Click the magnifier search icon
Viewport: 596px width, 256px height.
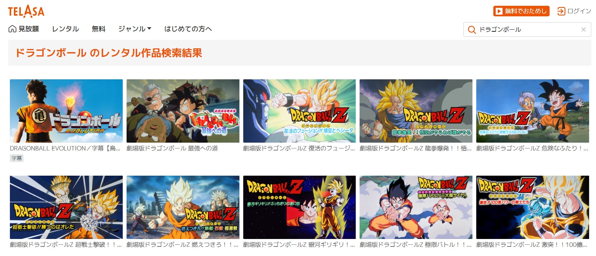pyautogui.click(x=472, y=30)
